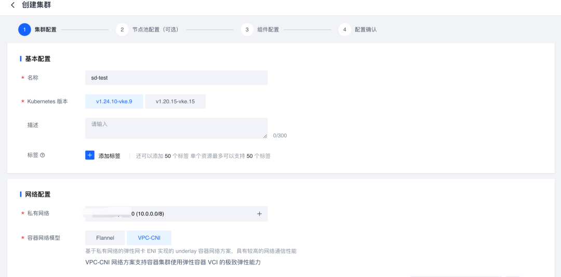Click the 描述 textarea resize handle

click(265, 136)
